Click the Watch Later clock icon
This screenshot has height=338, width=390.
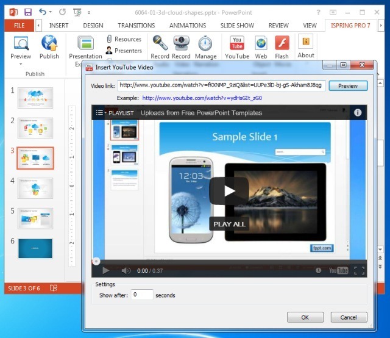click(318, 270)
